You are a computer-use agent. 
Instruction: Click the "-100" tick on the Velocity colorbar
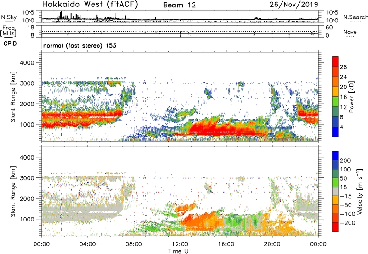click(348, 214)
